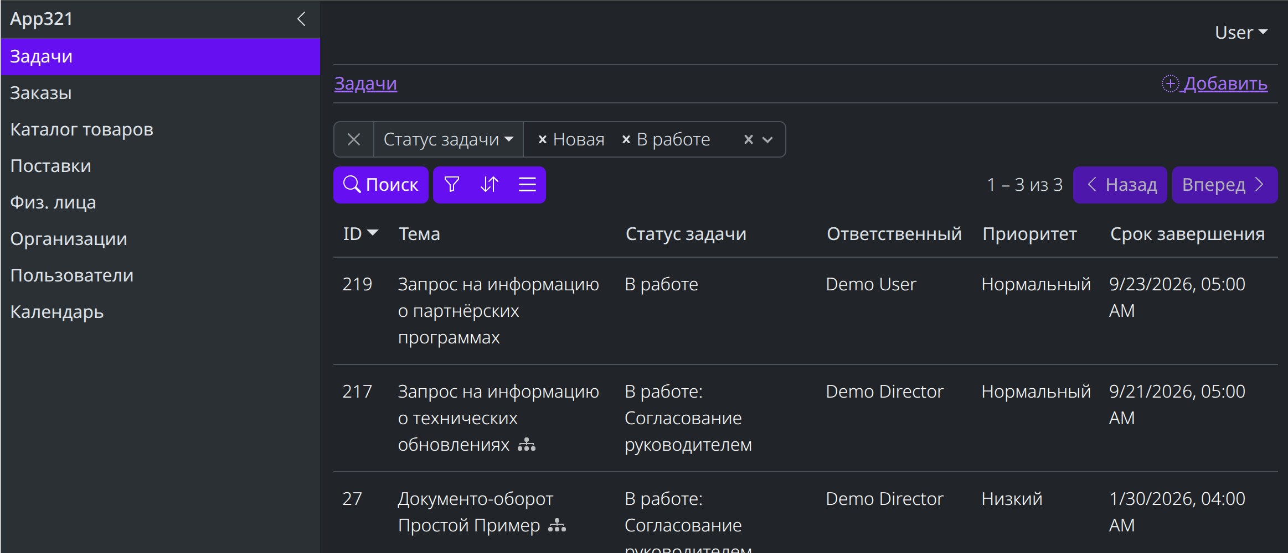Click the App321 title
Screen dimensions: 1288x553
[42, 19]
